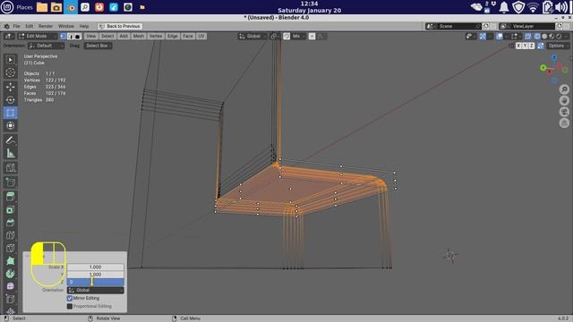Select the Edge Slide tool
This screenshot has width=573, height=322.
(x=10, y=300)
